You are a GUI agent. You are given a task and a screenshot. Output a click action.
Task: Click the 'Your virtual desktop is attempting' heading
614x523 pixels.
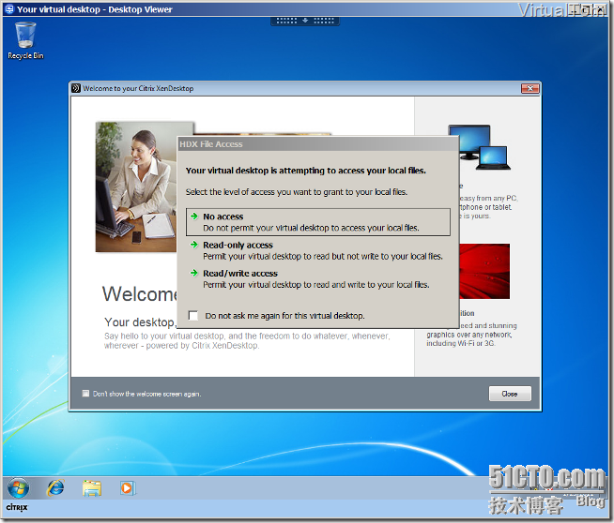tap(306, 171)
